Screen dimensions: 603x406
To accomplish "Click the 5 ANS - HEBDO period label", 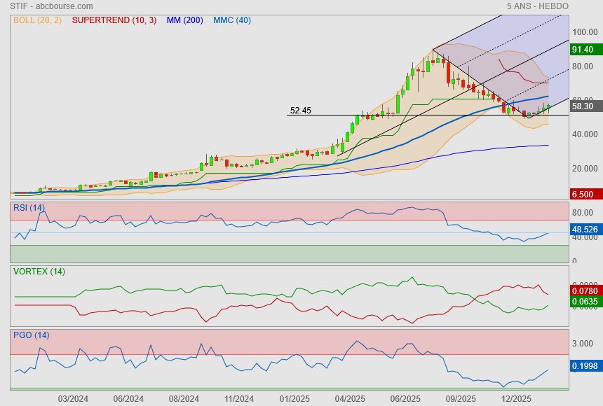I will pyautogui.click(x=538, y=6).
